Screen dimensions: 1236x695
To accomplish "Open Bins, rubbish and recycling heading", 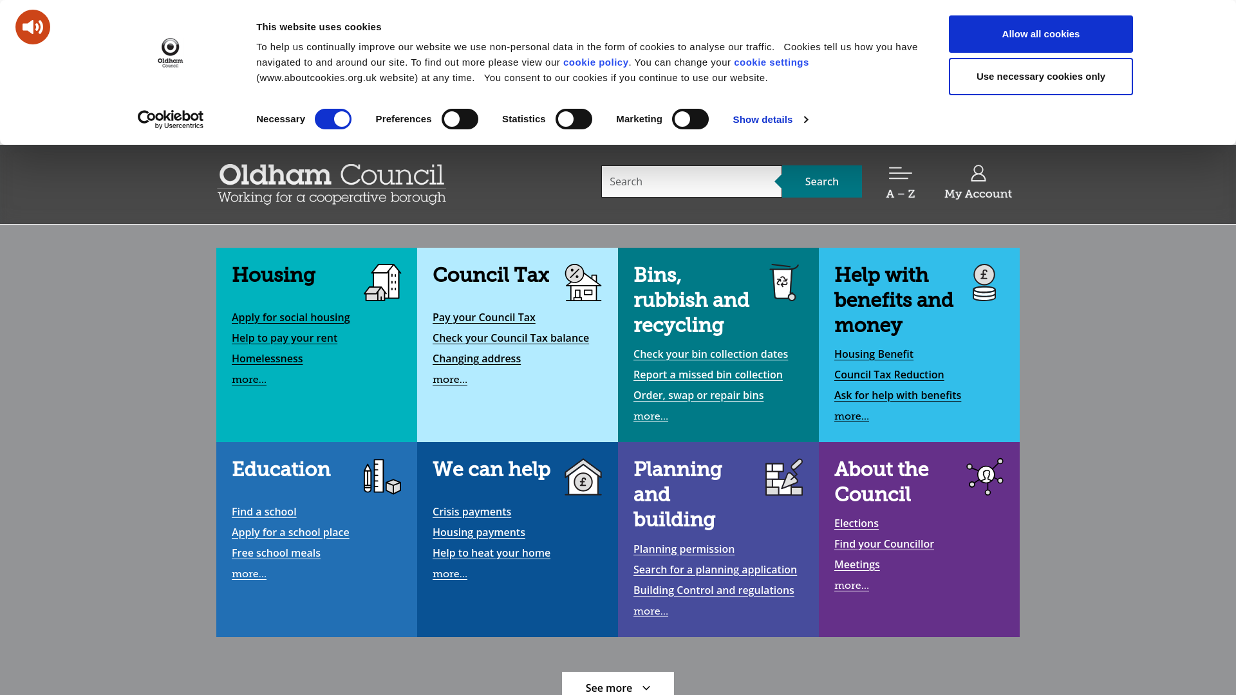I will click(x=691, y=301).
